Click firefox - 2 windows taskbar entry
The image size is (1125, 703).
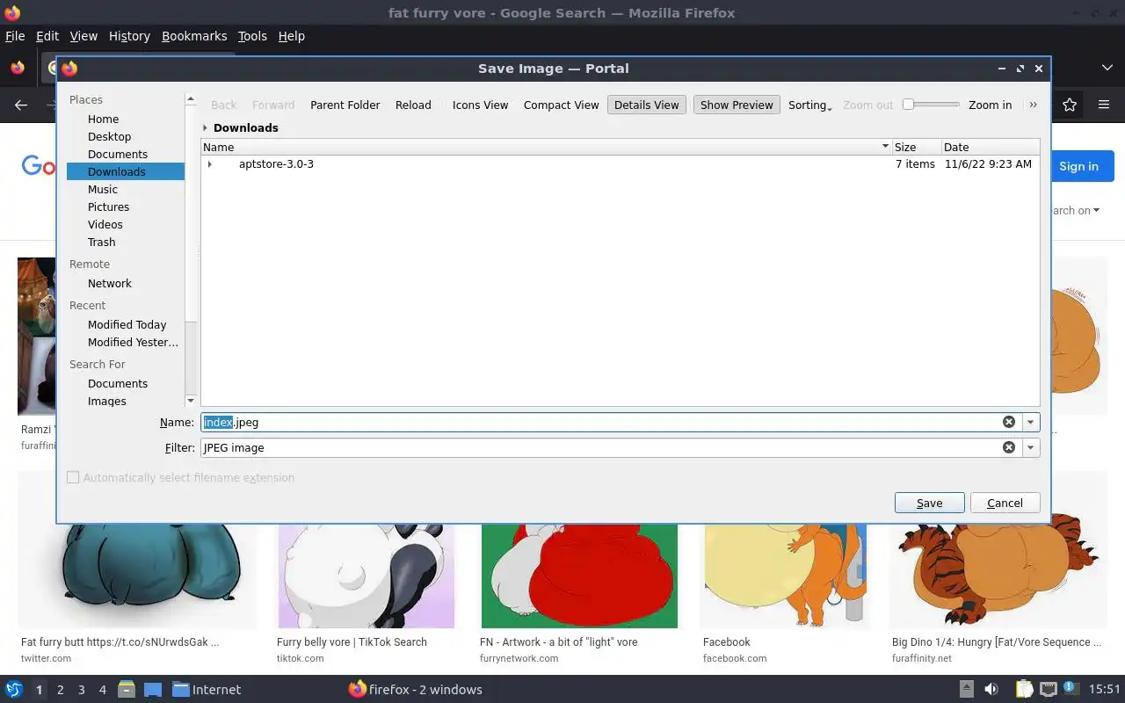[415, 689]
